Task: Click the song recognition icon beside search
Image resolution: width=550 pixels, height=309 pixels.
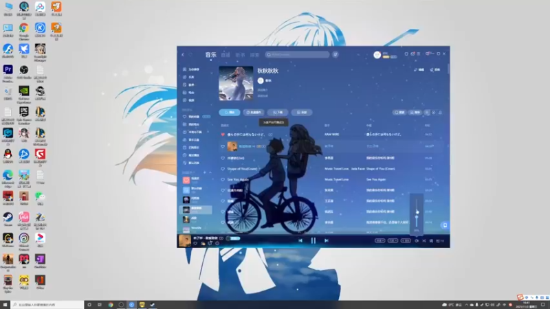Action: coord(335,55)
